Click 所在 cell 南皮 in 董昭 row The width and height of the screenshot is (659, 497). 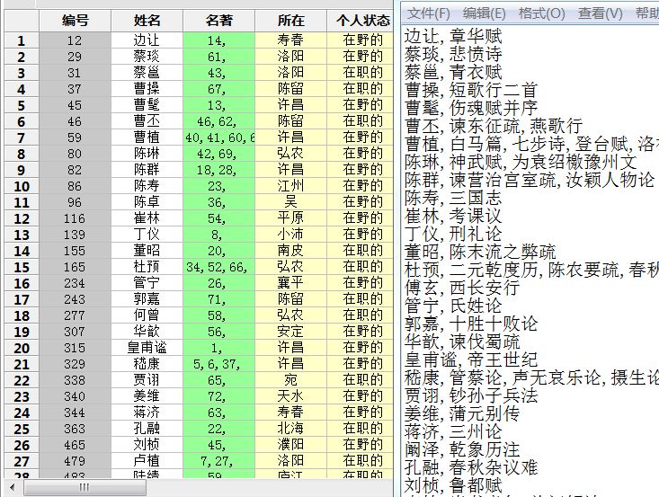[290, 251]
